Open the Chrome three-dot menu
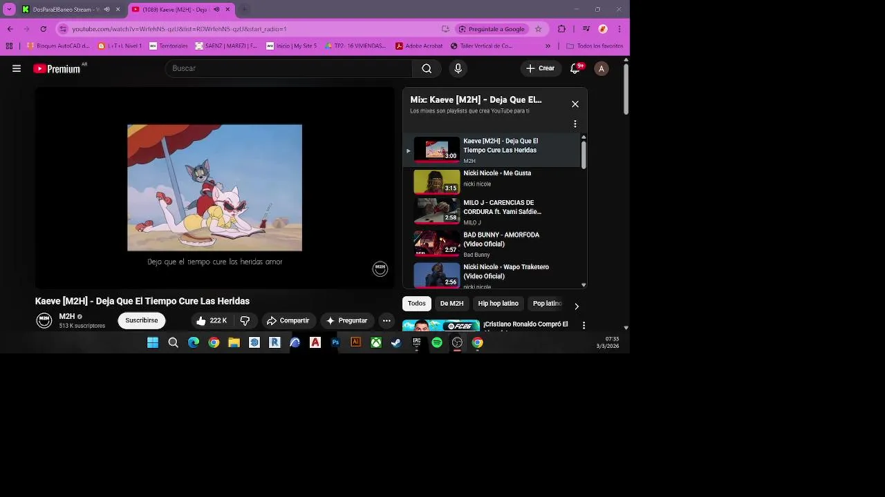Screen dimensions: 885x497 pyautogui.click(x=619, y=29)
